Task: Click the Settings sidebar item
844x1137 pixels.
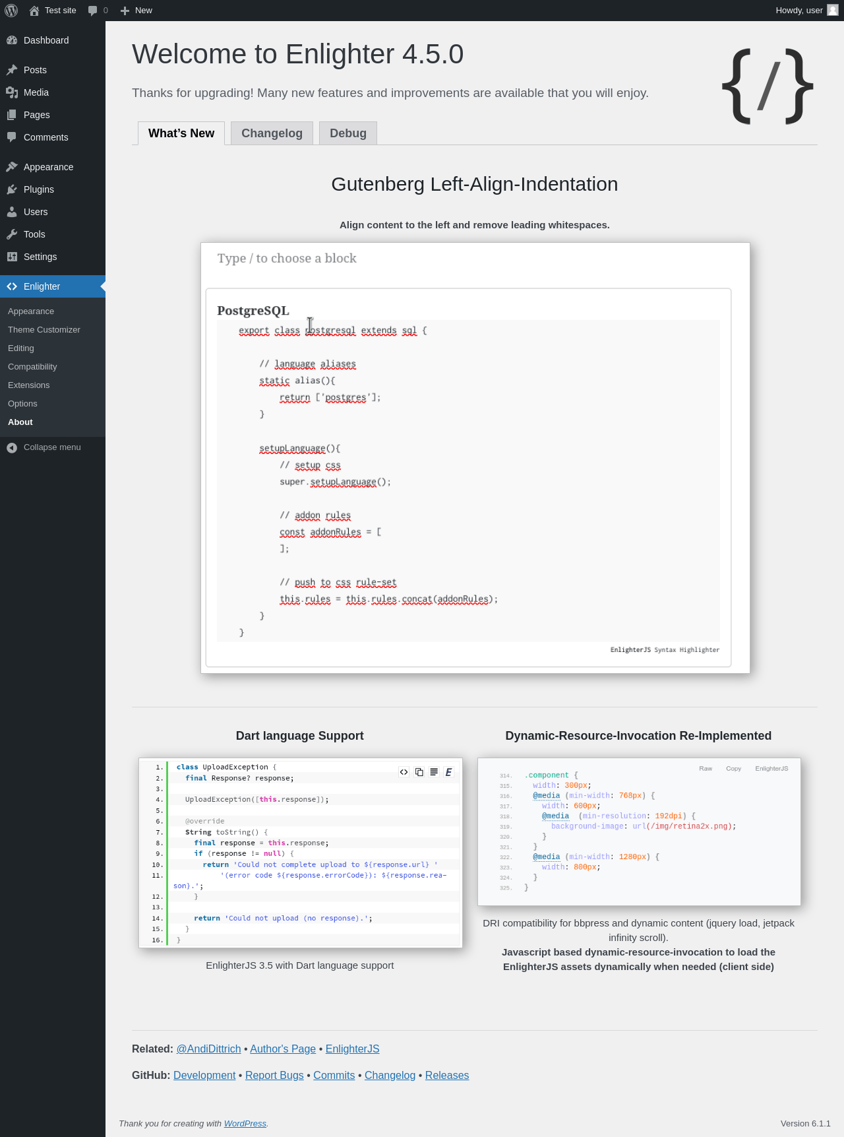Action: pos(40,257)
